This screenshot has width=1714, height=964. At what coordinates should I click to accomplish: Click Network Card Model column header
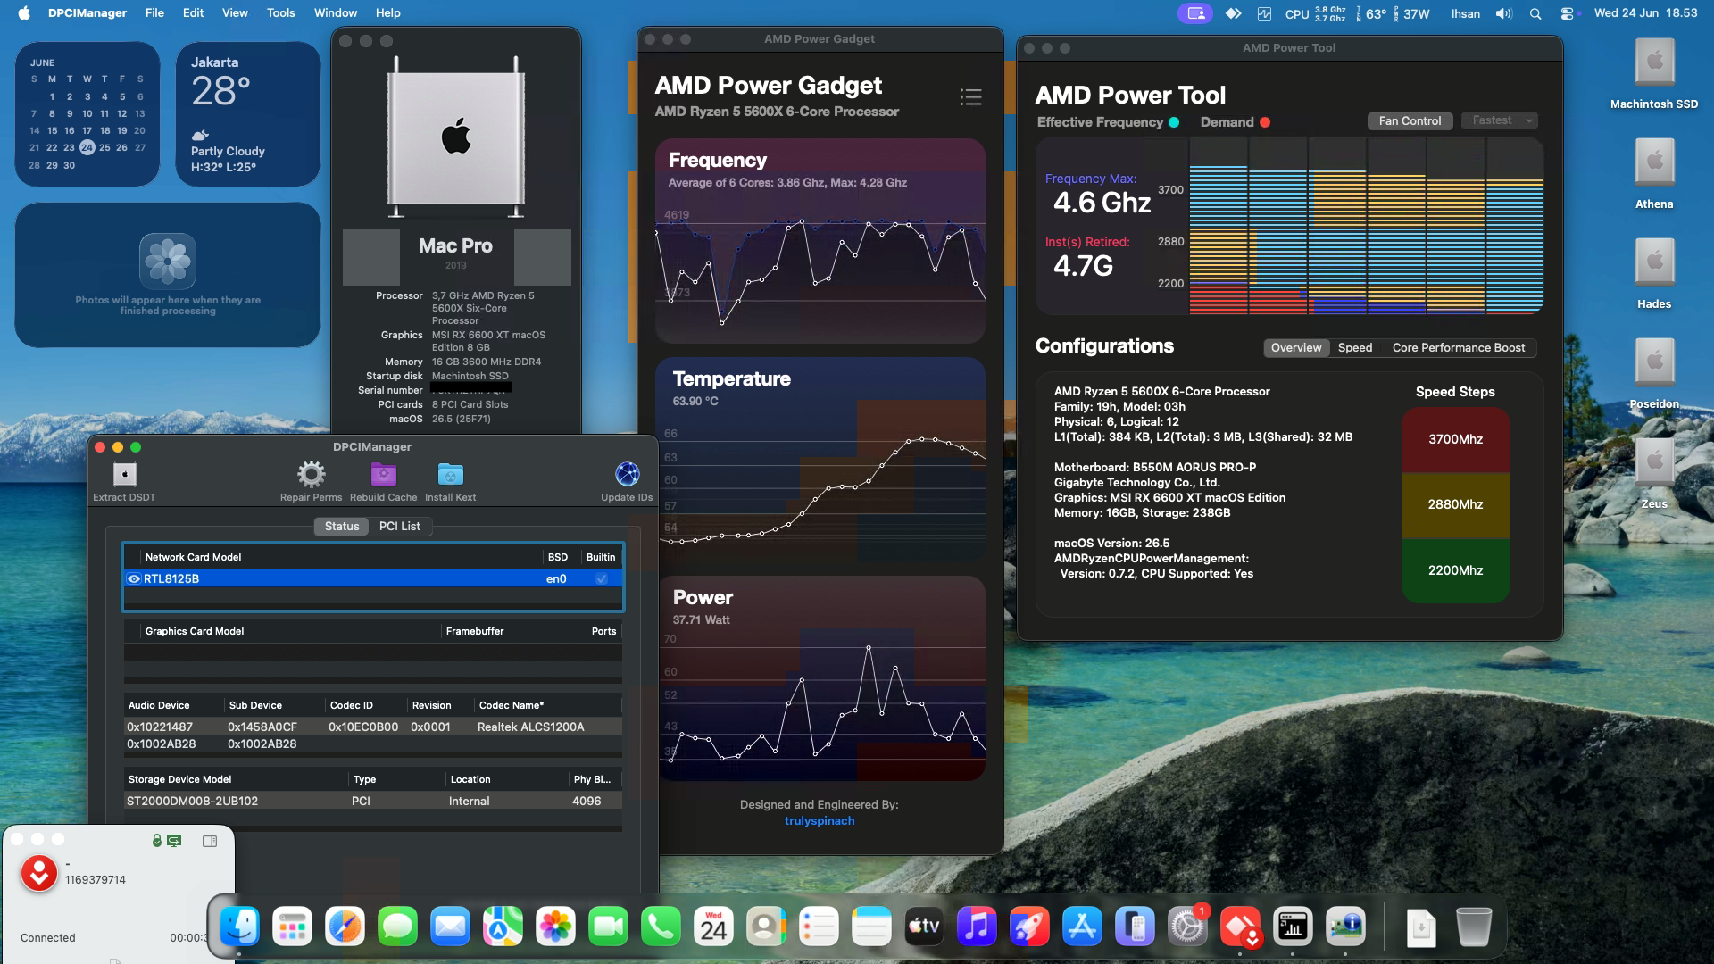(x=193, y=557)
